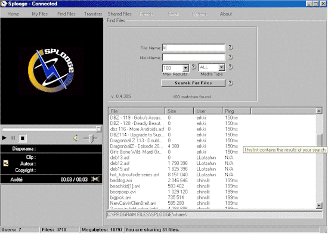Open the Shared Files tab
The width and height of the screenshot is (328, 234).
click(119, 14)
